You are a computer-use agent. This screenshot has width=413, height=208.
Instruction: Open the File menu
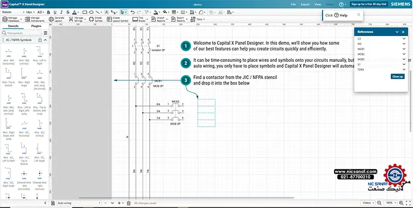[293, 4]
